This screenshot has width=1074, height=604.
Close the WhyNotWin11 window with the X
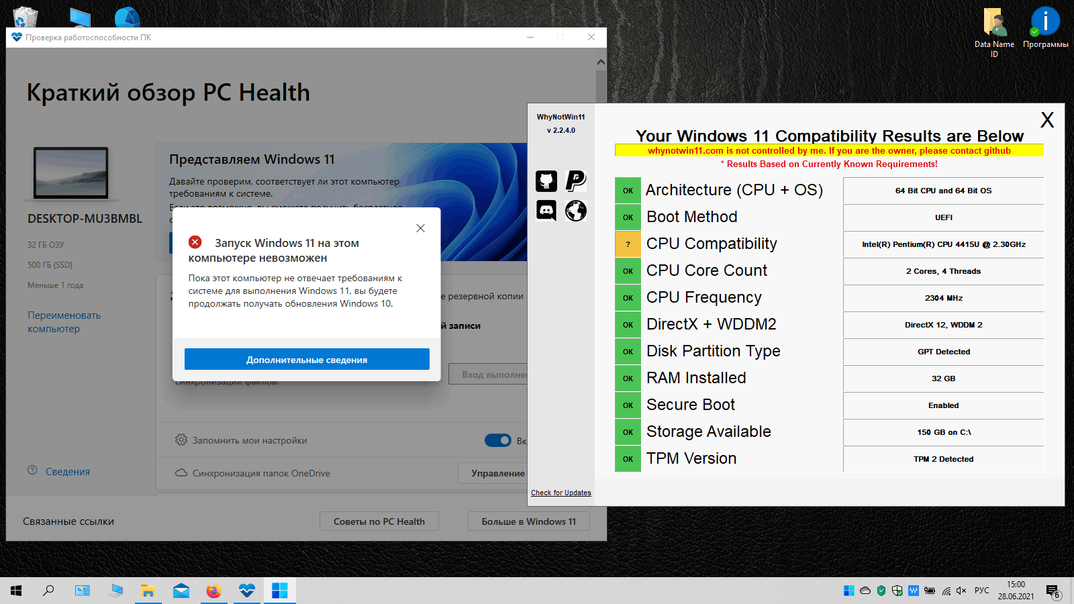pos(1047,120)
